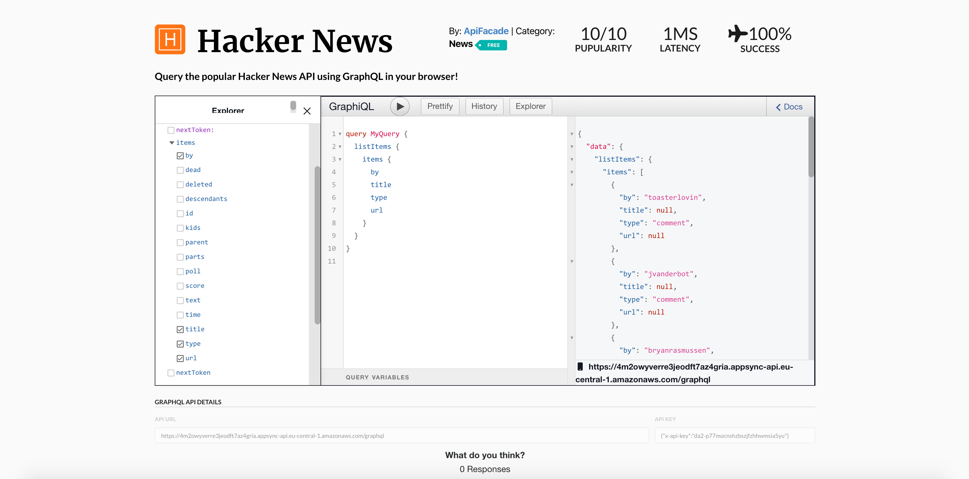Collapse result "items" array fold arrow

[x=572, y=173]
